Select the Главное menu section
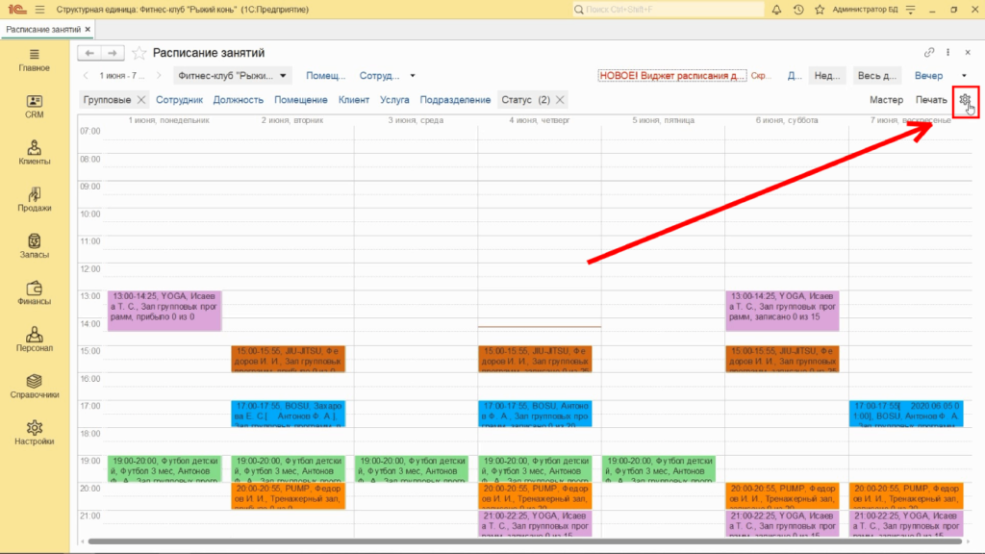The height and width of the screenshot is (554, 985). point(35,59)
